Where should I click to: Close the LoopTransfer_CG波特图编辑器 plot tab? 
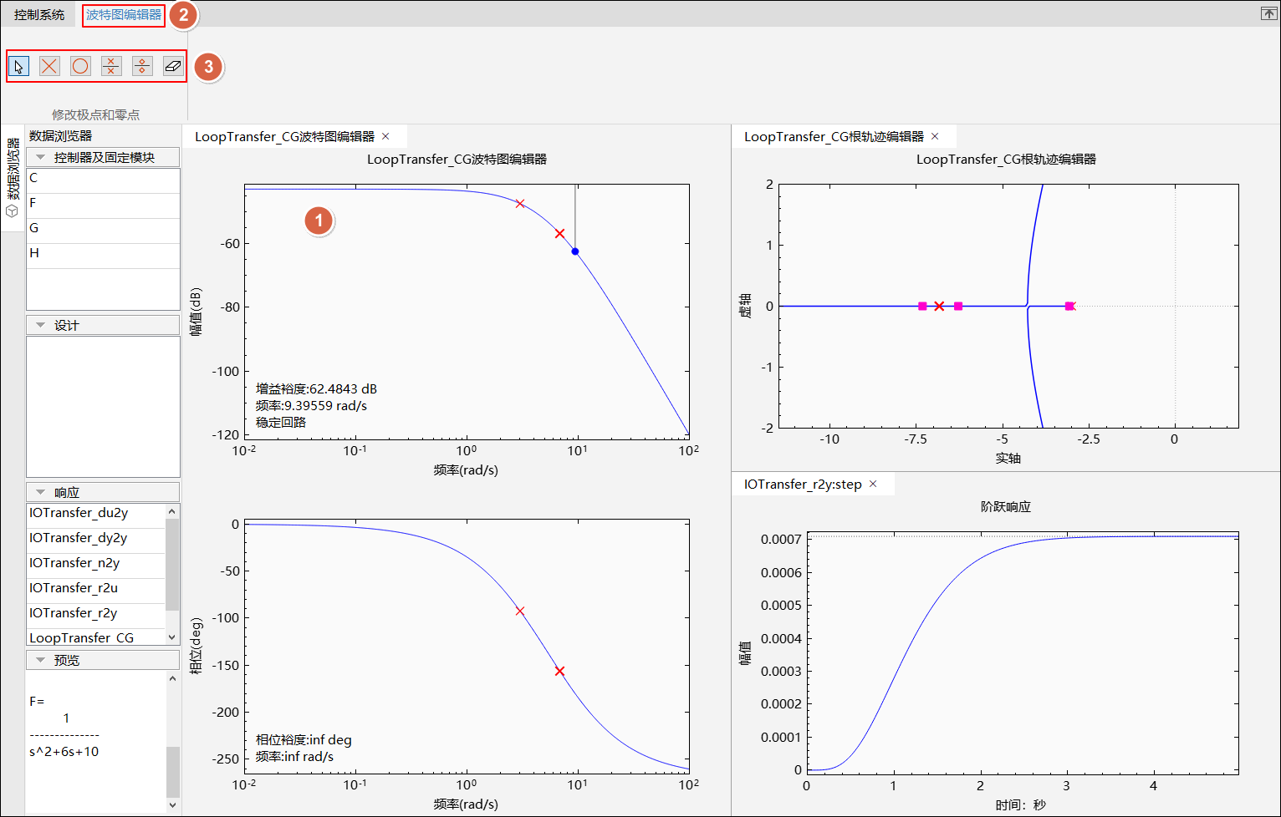point(385,136)
